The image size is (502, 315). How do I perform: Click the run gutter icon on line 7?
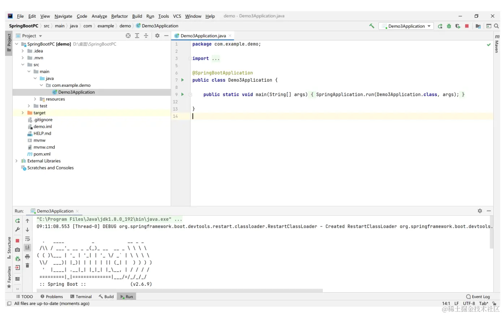coord(183,80)
